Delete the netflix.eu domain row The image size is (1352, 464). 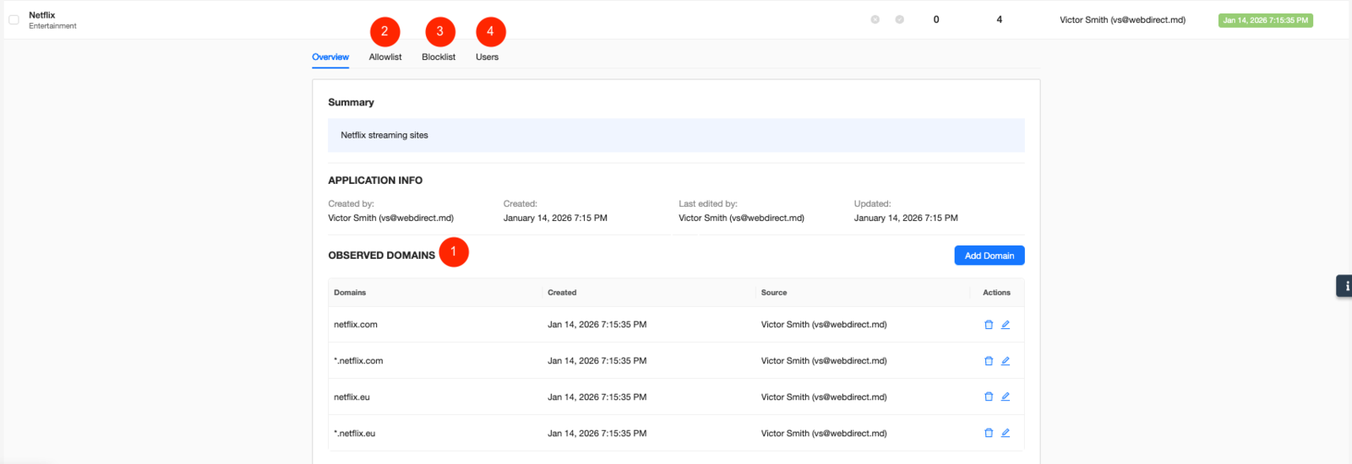(989, 397)
